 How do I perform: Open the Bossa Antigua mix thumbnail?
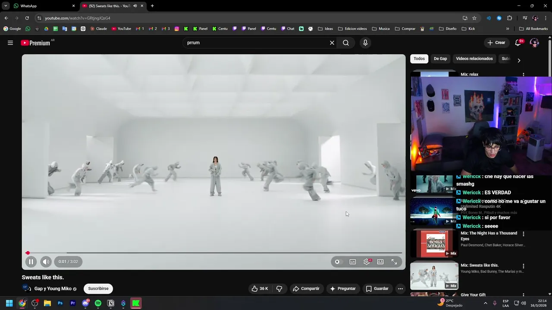click(x=434, y=244)
